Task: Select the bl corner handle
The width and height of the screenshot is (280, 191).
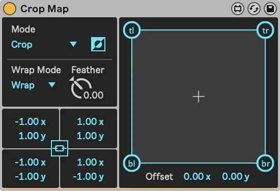Action: [132, 163]
